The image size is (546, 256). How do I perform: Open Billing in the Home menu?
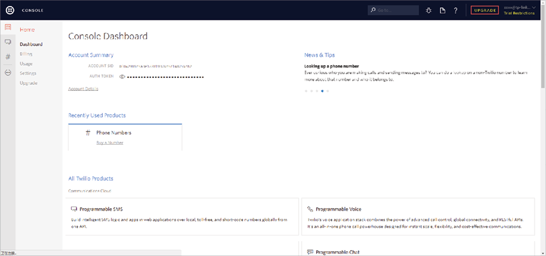click(26, 54)
